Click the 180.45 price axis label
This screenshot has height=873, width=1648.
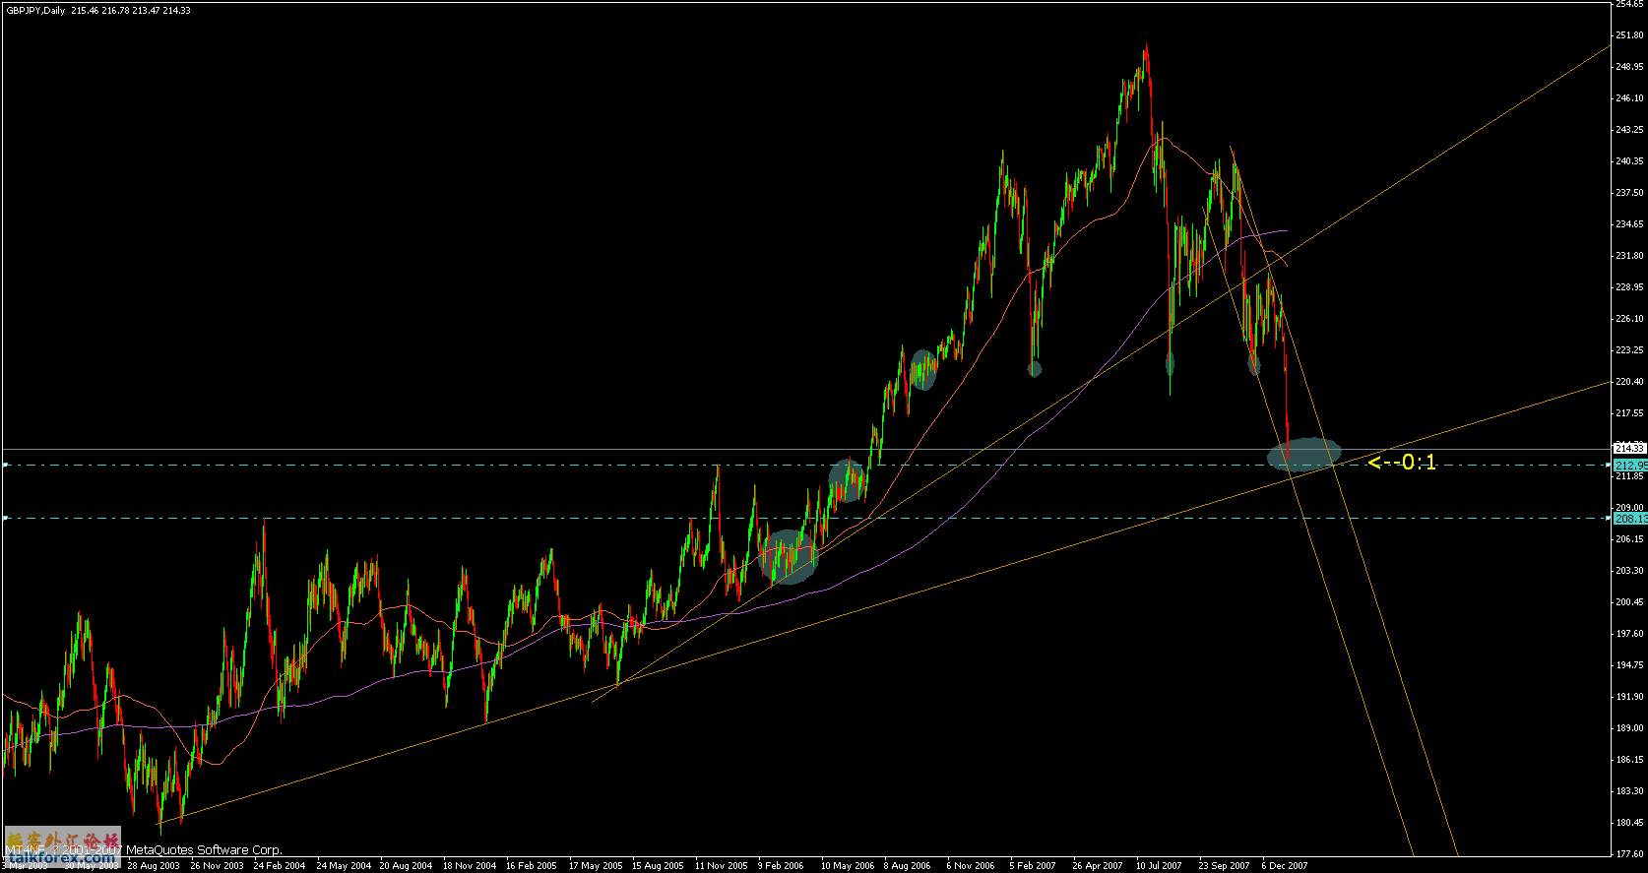coord(1629,823)
